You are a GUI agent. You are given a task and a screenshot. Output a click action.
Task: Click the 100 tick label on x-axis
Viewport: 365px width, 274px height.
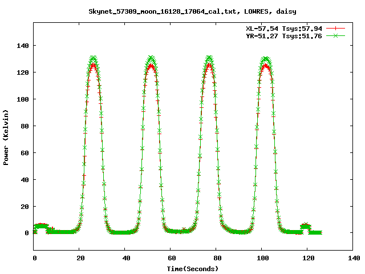coord(262,258)
